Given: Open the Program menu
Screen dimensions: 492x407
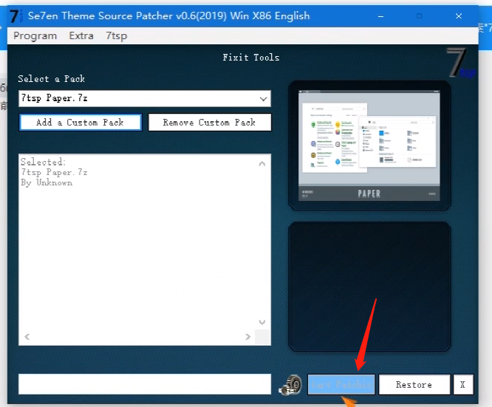Looking at the screenshot, I should (35, 35).
